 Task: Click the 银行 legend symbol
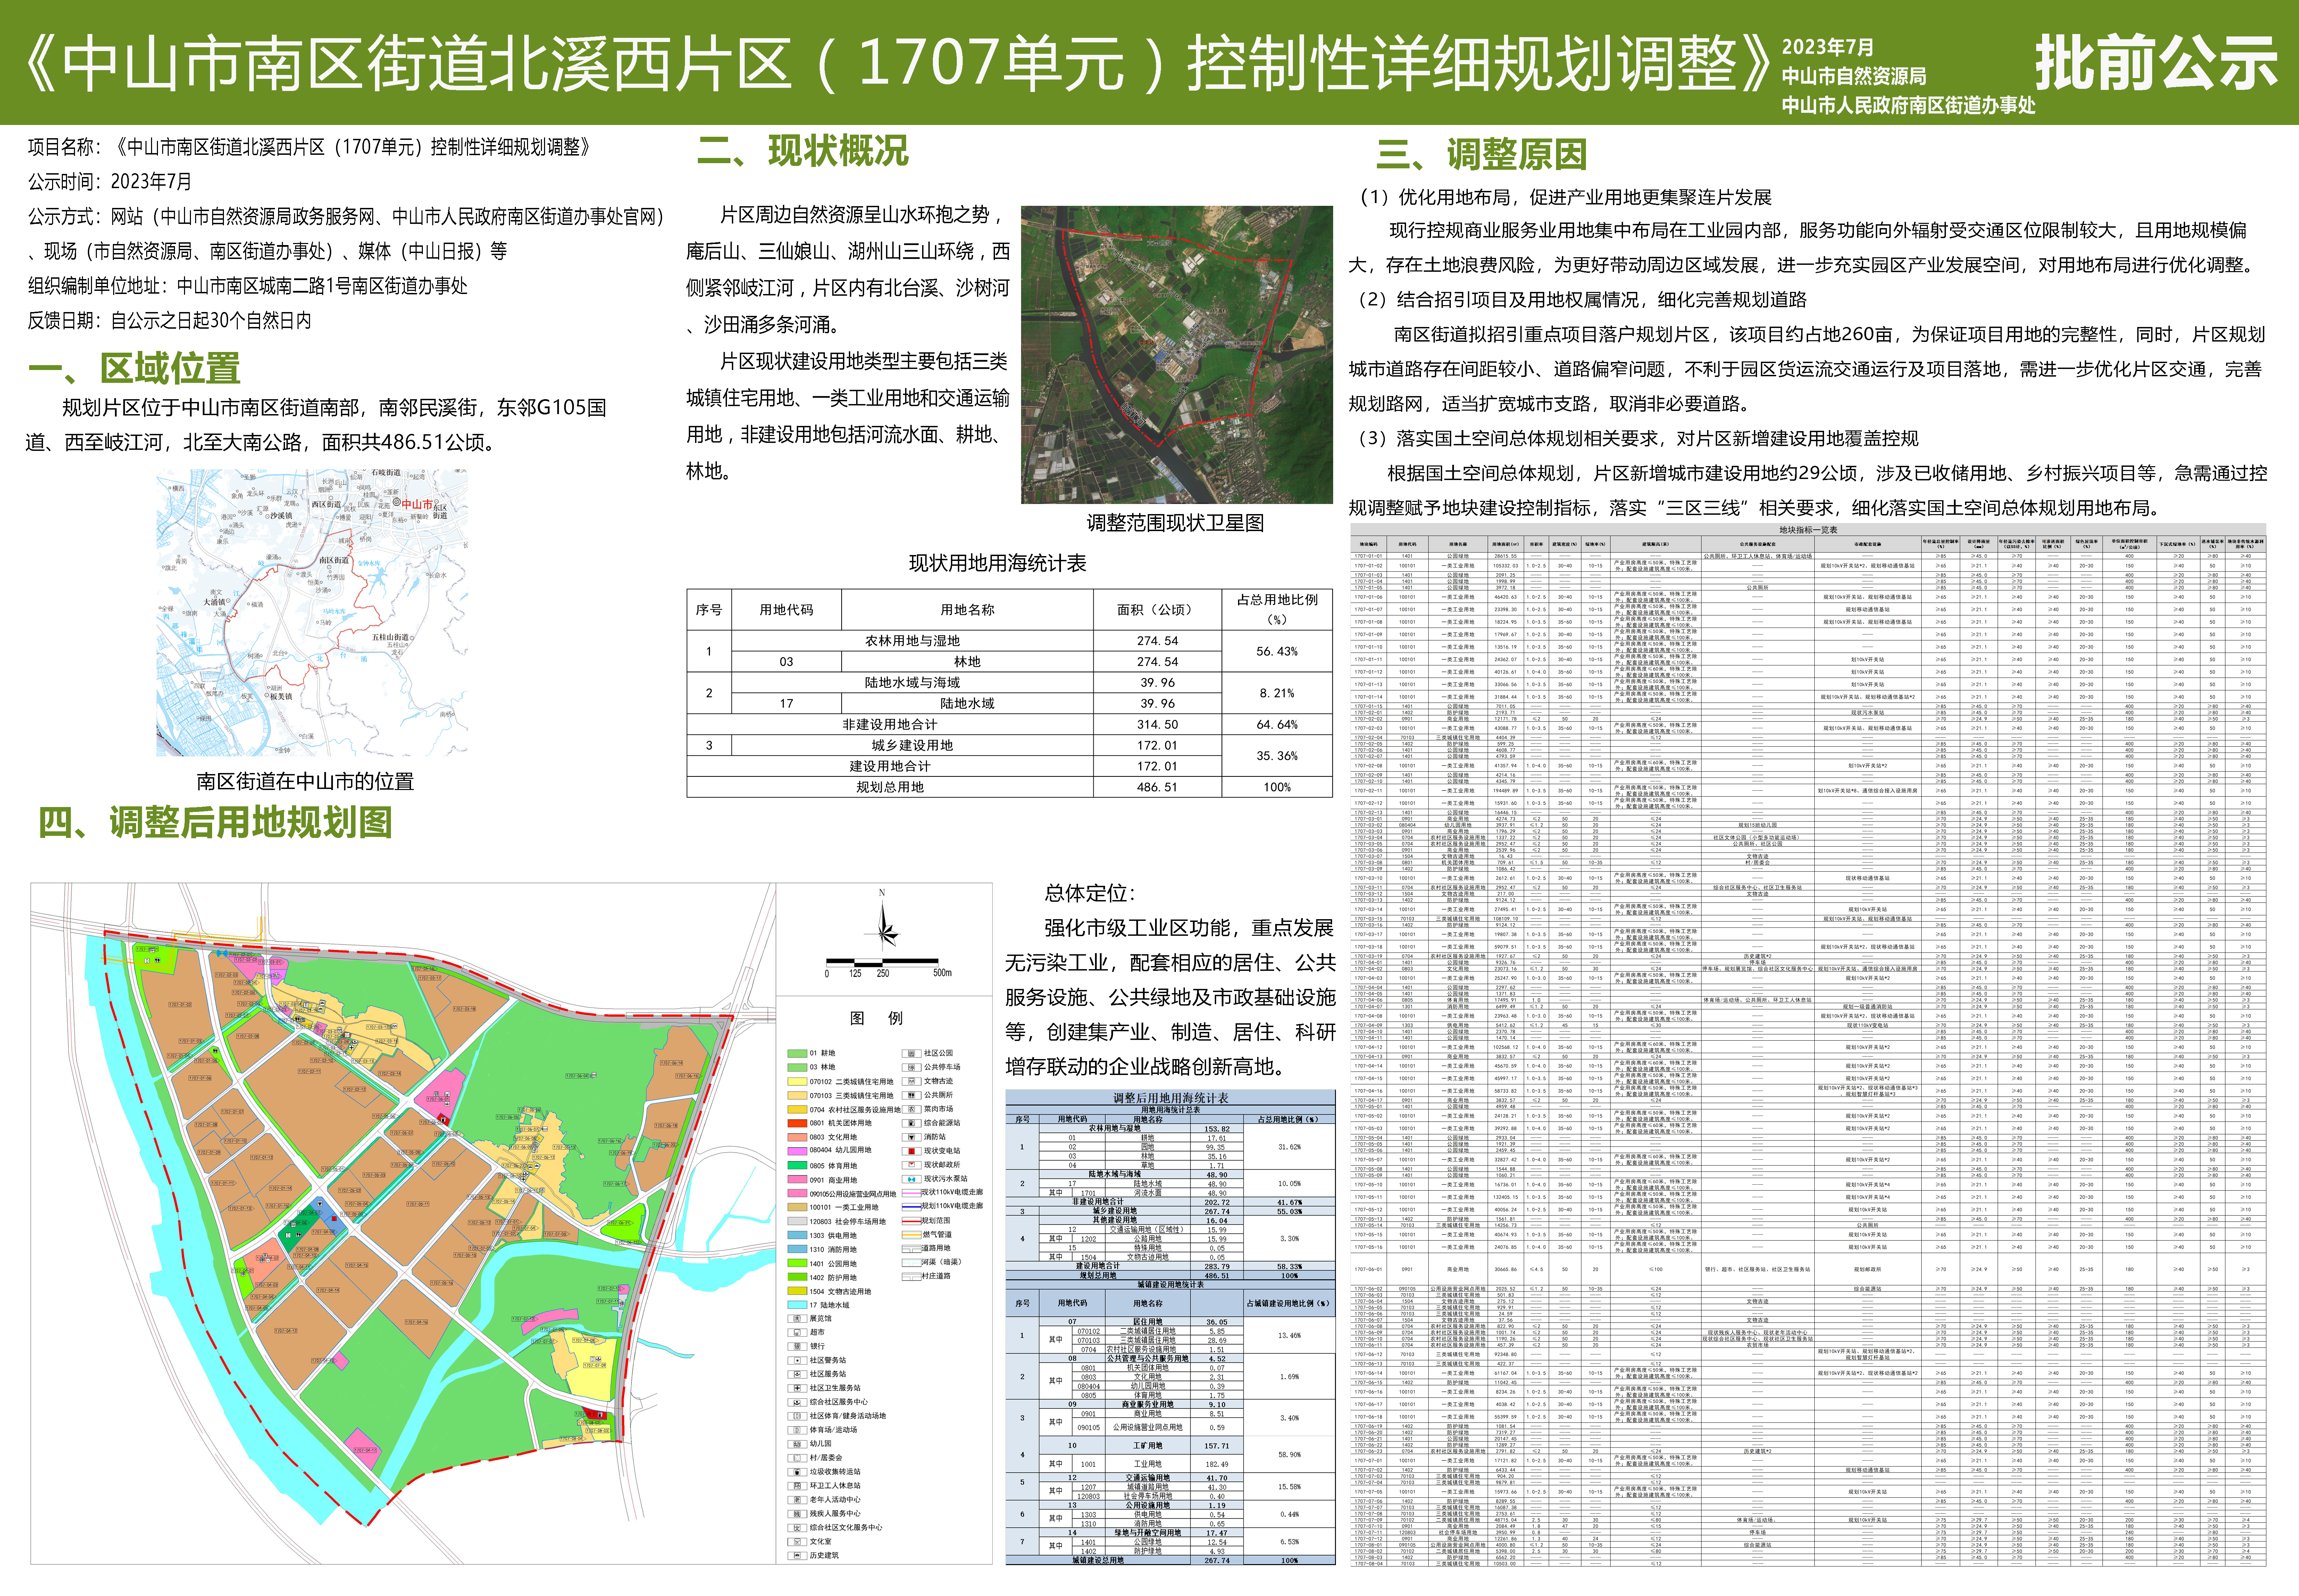coord(797,1347)
